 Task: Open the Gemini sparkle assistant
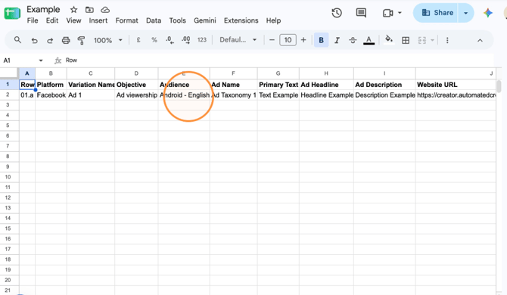coord(488,13)
